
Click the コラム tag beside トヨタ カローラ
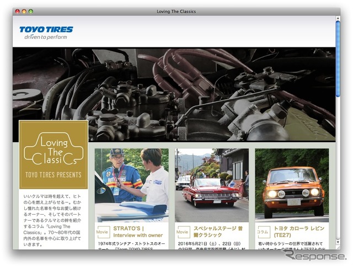[264, 232]
